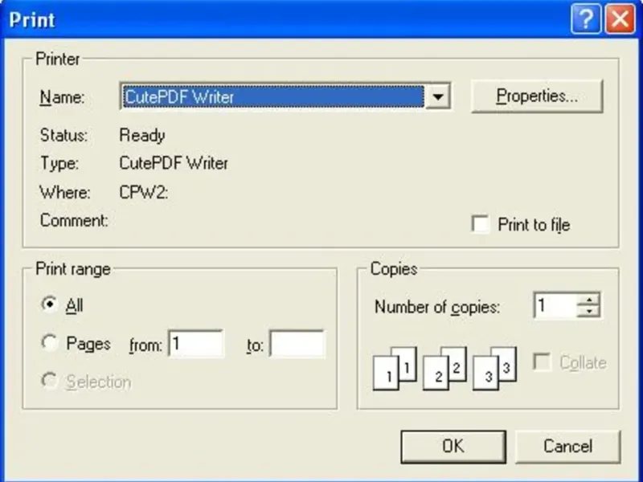Open the printer Name dropdown arrow
The height and width of the screenshot is (482, 643).
point(436,97)
